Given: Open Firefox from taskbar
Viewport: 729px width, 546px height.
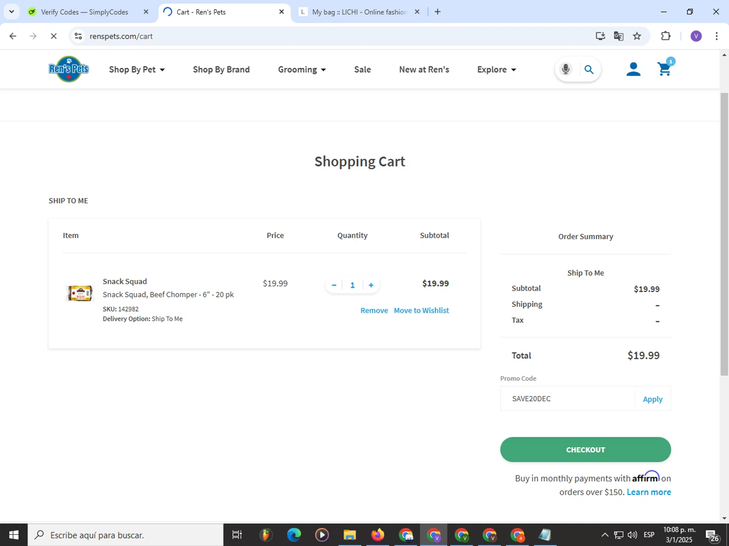Looking at the screenshot, I should click(x=377, y=535).
